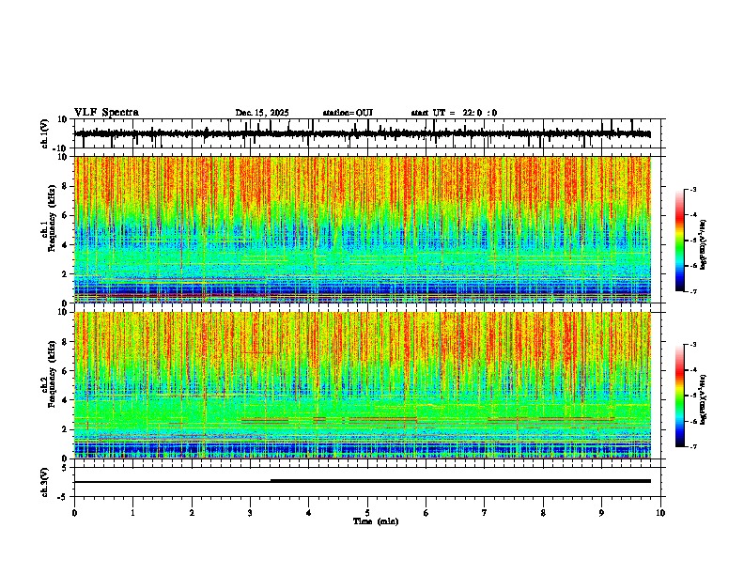Click the lower color scale log(PSD) unit label
744x575 pixels.
704,399
